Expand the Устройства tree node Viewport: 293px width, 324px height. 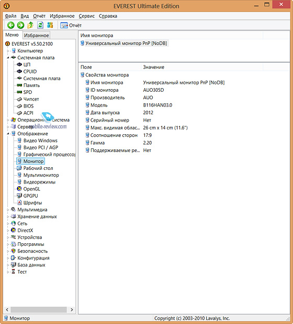click(x=8, y=237)
